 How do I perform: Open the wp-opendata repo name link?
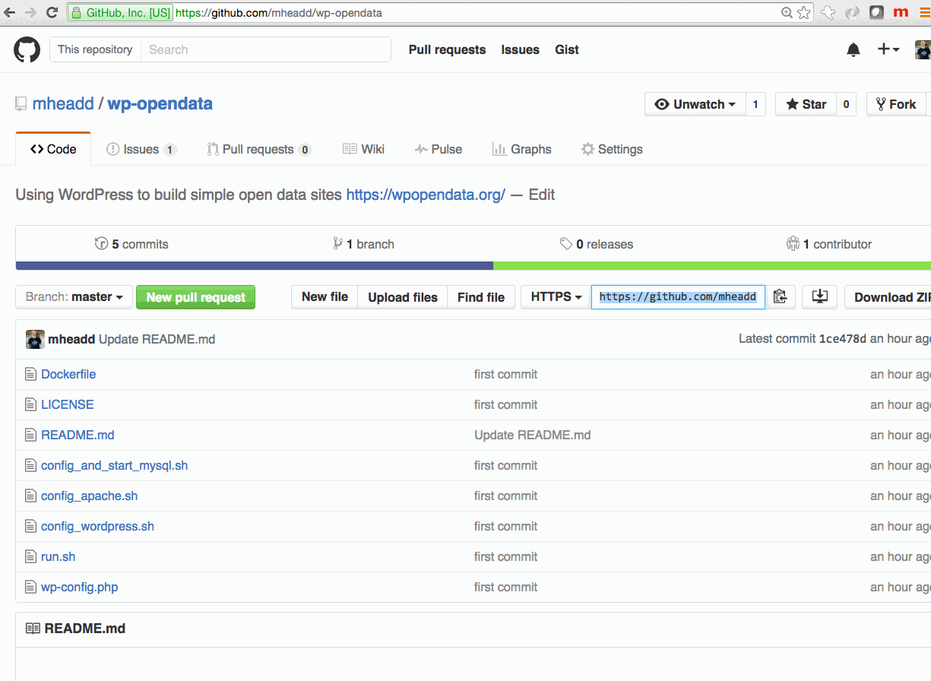click(x=160, y=103)
